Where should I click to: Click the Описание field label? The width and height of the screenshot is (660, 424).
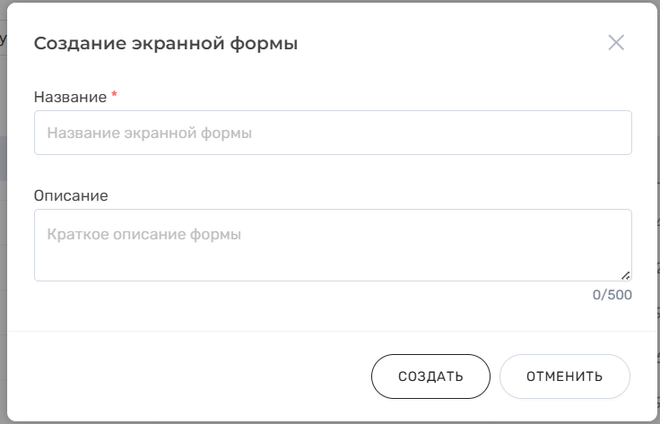pos(71,195)
